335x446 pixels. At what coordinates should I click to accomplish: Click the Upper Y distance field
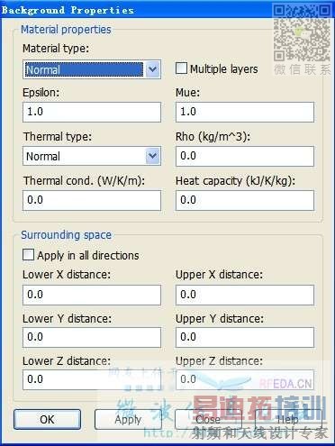(245, 337)
